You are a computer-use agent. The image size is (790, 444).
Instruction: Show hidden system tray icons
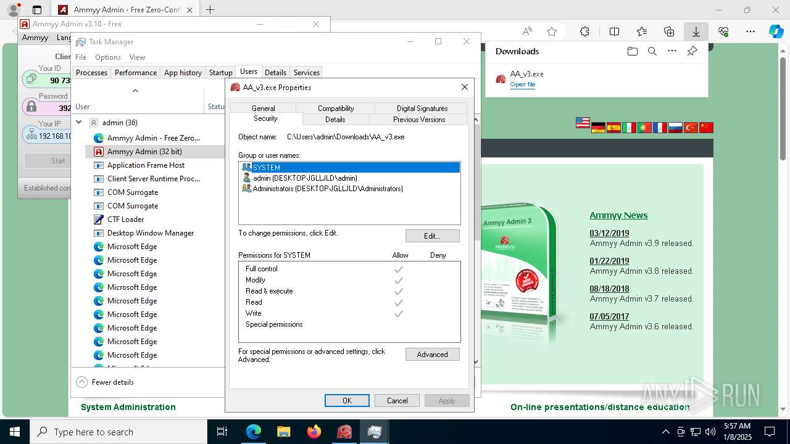(665, 432)
